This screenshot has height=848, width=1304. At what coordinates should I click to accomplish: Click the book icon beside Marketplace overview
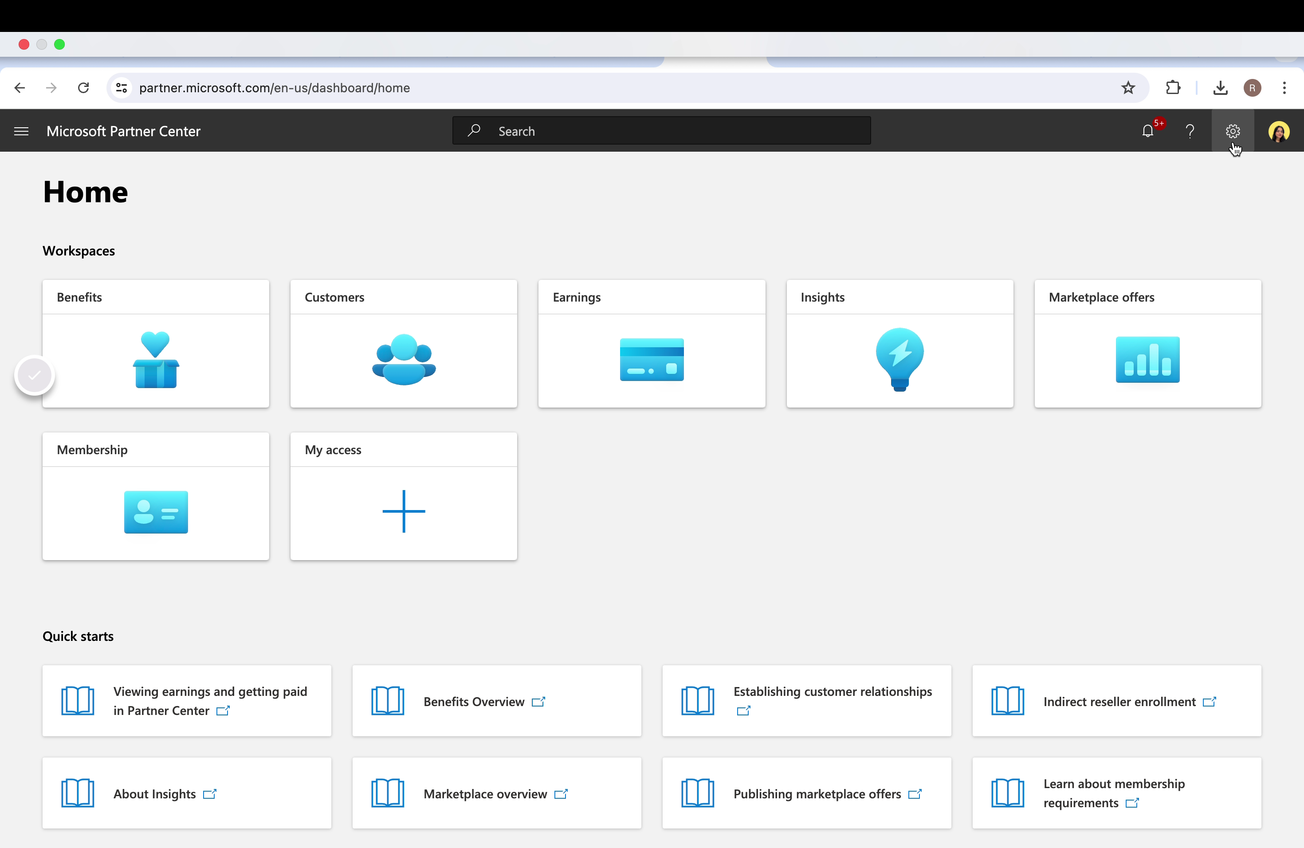coord(387,793)
